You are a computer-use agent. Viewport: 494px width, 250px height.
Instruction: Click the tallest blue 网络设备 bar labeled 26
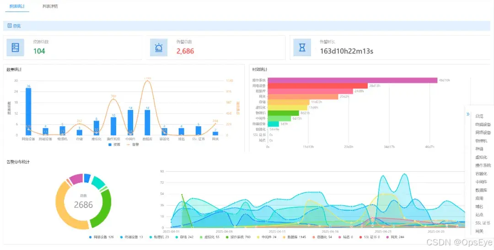coord(28,112)
